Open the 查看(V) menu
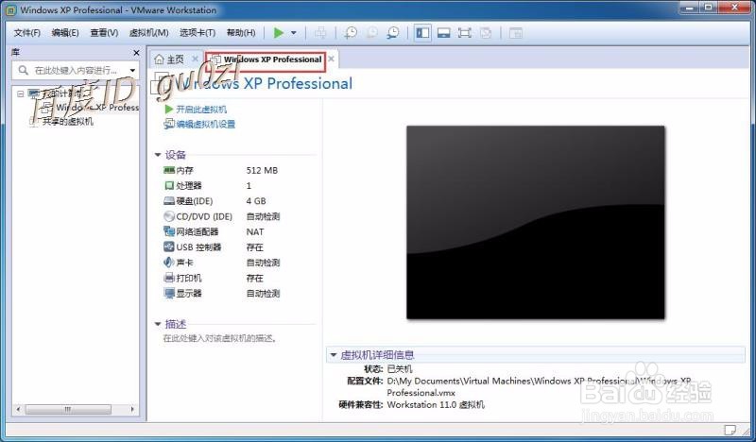Viewport: 756px width, 442px height. pos(104,33)
